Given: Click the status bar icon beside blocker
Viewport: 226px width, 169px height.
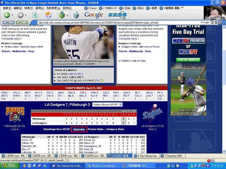Looking at the screenshot, I should [x=213, y=160].
